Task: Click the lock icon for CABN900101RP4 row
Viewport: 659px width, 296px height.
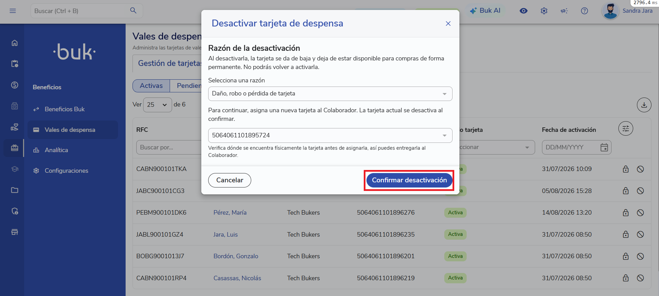Action: point(626,278)
